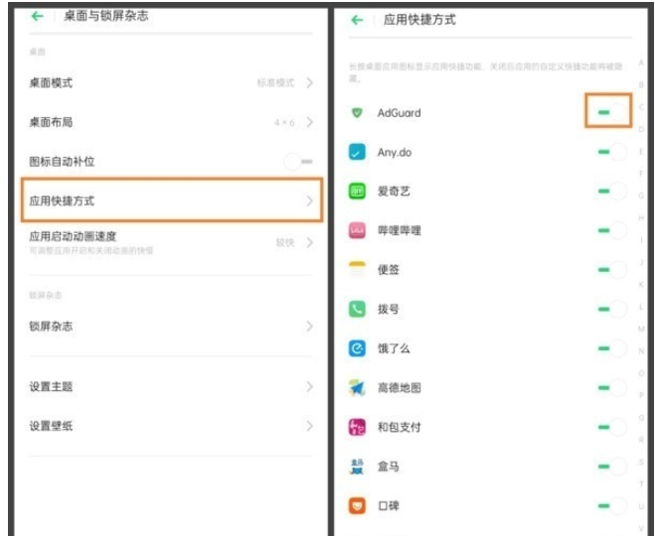This screenshot has width=655, height=536.
Task: Open 桌面模式 setting chevron
Action: 309,82
